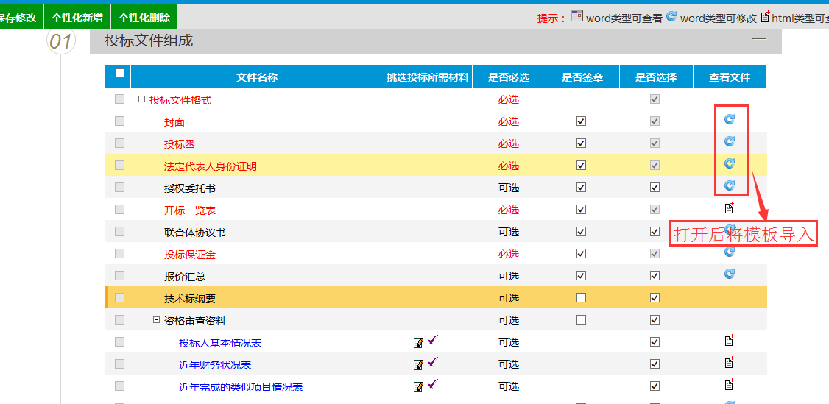Click view-file icon in 投标函 row
The image size is (829, 404).
730,141
